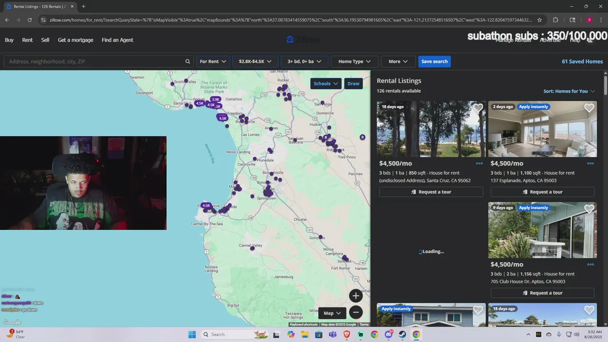Screen dimensions: 608x342
Task: Open the browser extensions puzzle icon
Action: pos(555,20)
